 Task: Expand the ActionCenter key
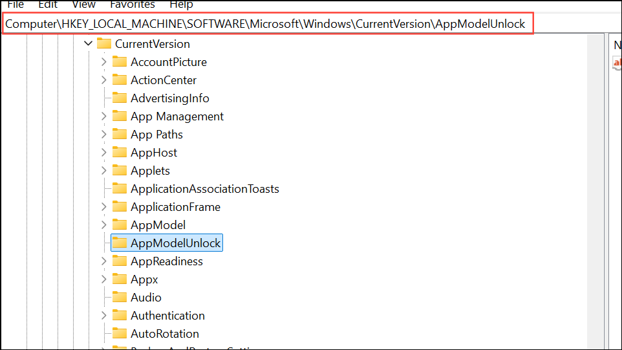103,80
